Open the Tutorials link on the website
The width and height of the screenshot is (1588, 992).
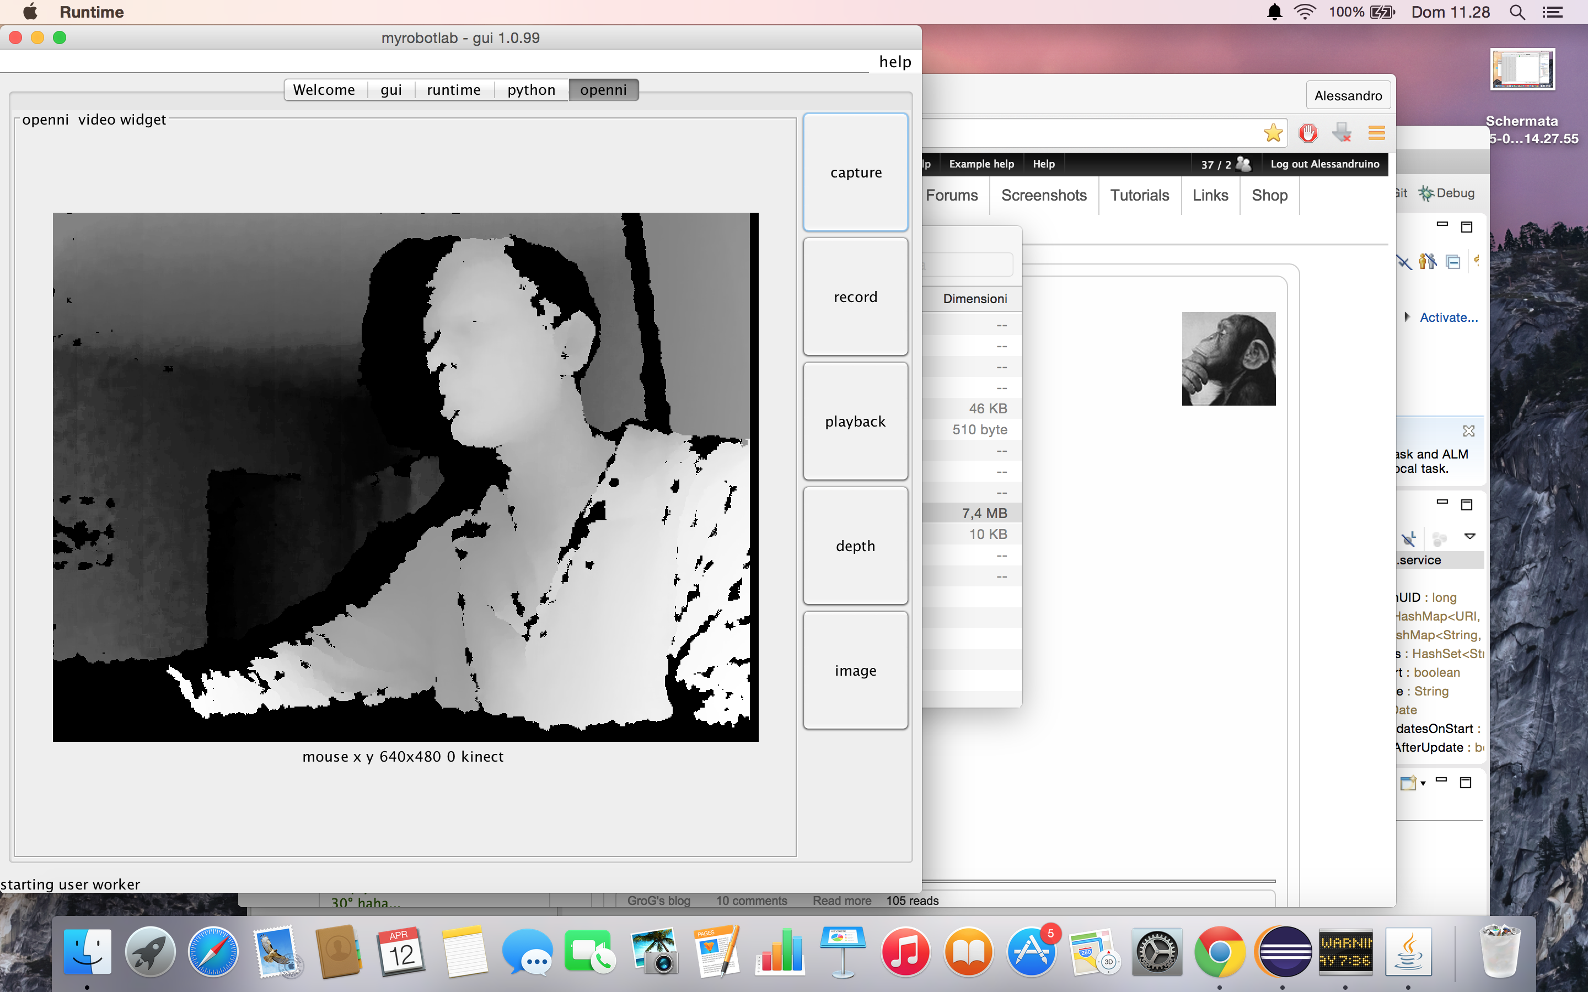click(1140, 196)
